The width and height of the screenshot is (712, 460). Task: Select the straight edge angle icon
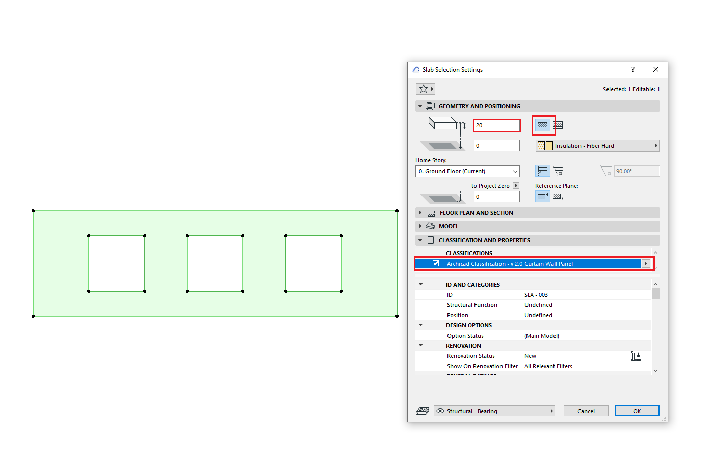[x=542, y=171]
